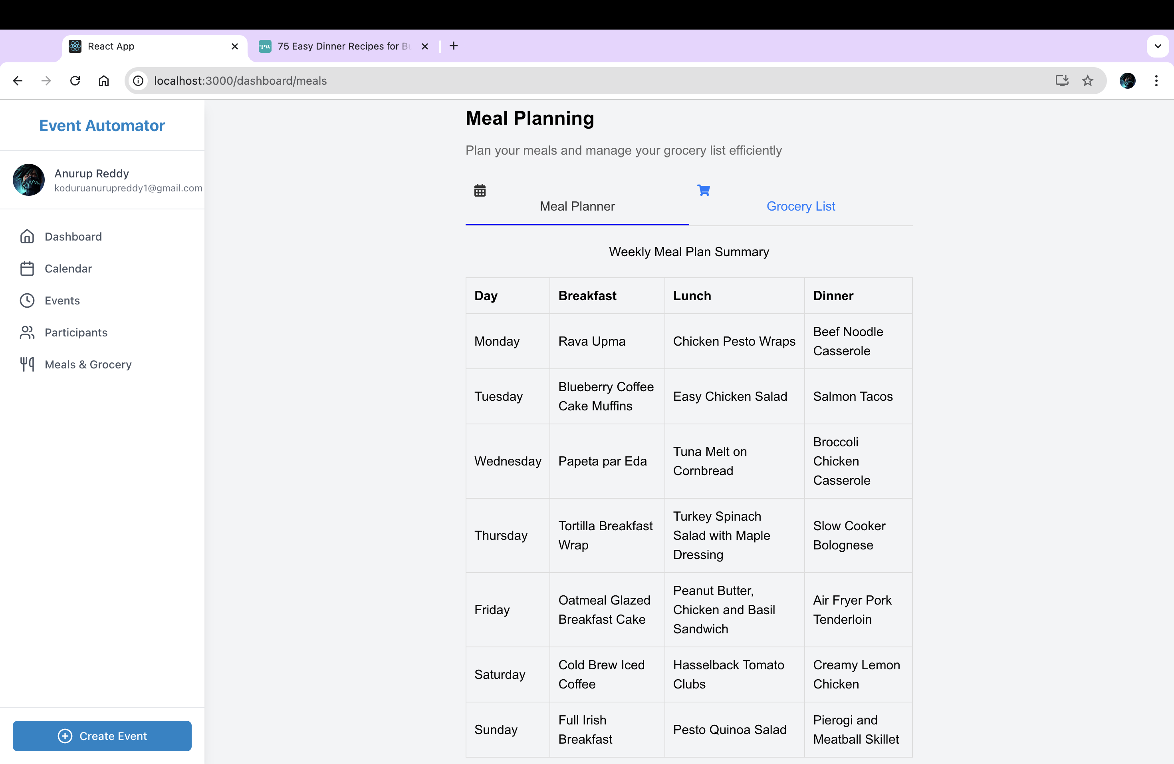Click the Dashboard home icon in sidebar
Image resolution: width=1174 pixels, height=764 pixels.
click(x=27, y=237)
